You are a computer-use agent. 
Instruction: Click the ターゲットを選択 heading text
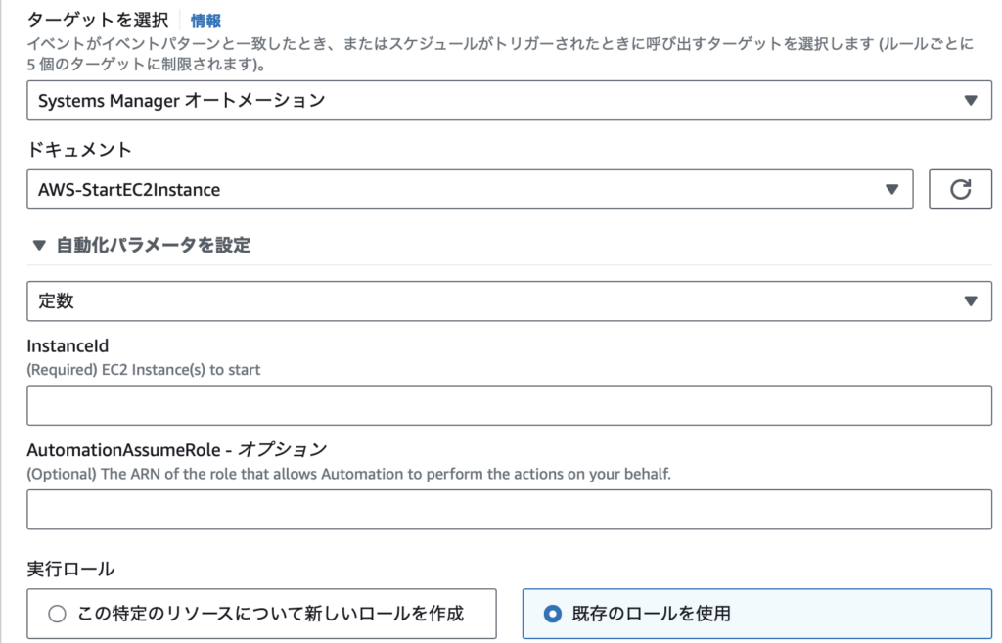[98, 20]
